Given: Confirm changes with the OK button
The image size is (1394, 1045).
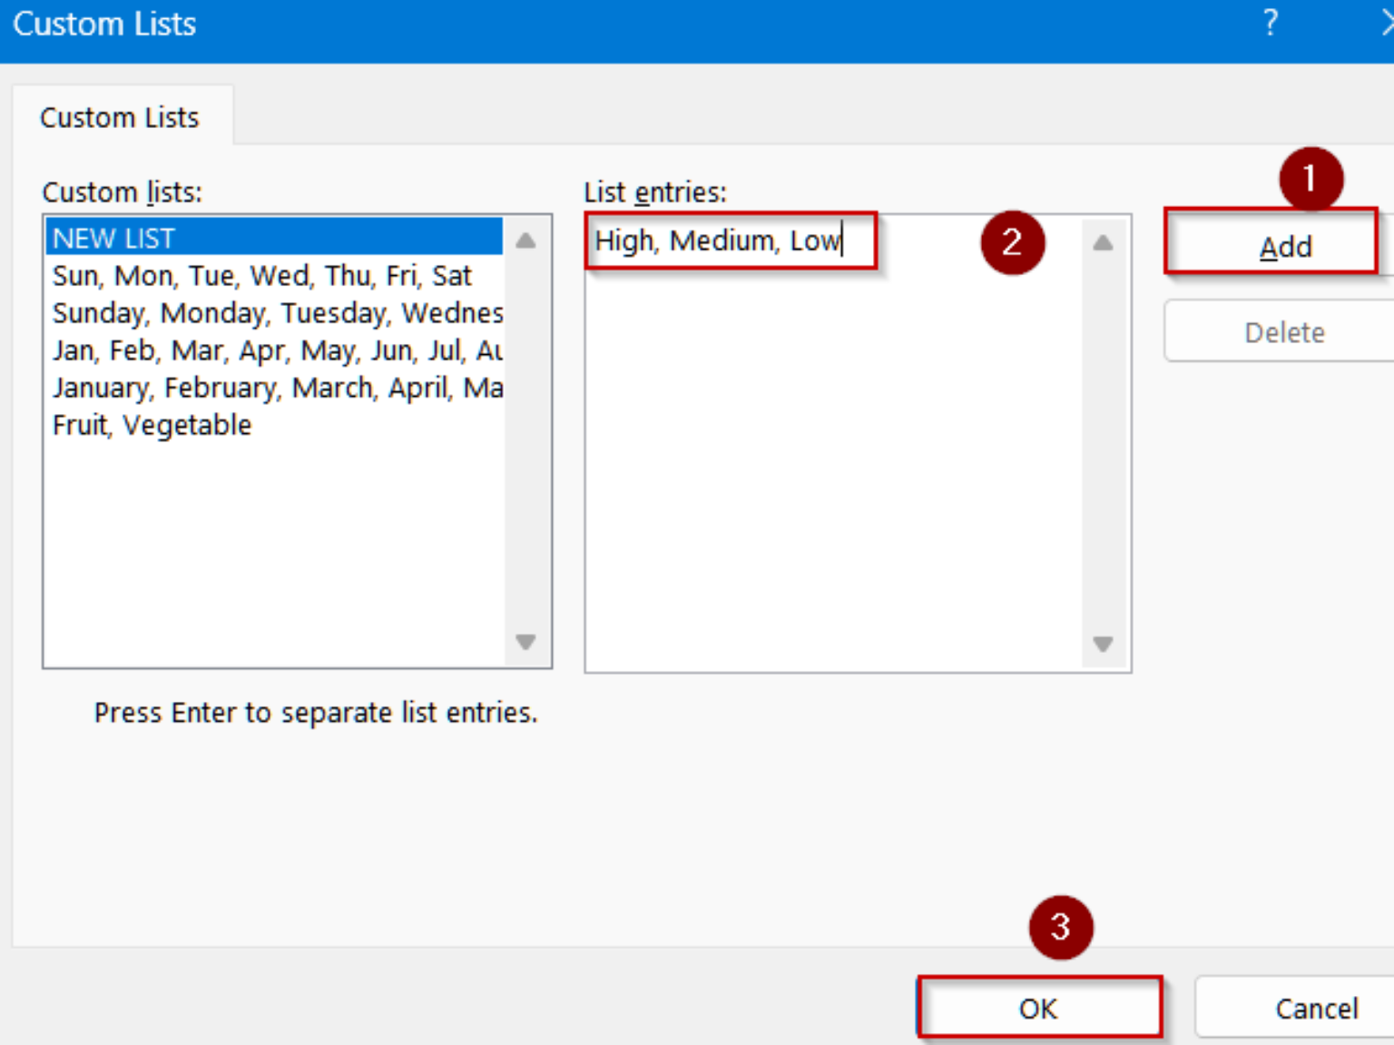Looking at the screenshot, I should 1038,1008.
